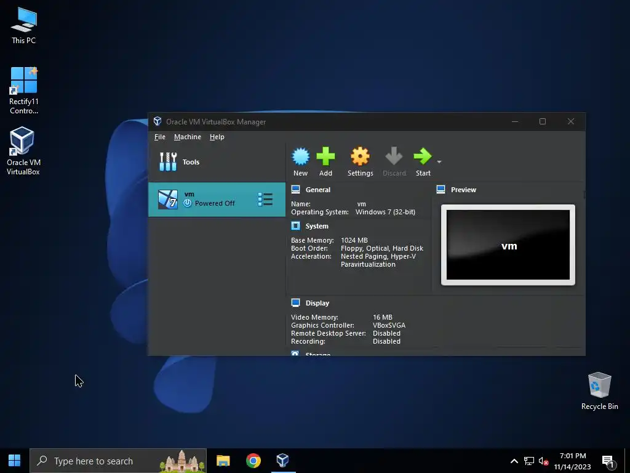Open the taskbar clock and date

pyautogui.click(x=573, y=461)
